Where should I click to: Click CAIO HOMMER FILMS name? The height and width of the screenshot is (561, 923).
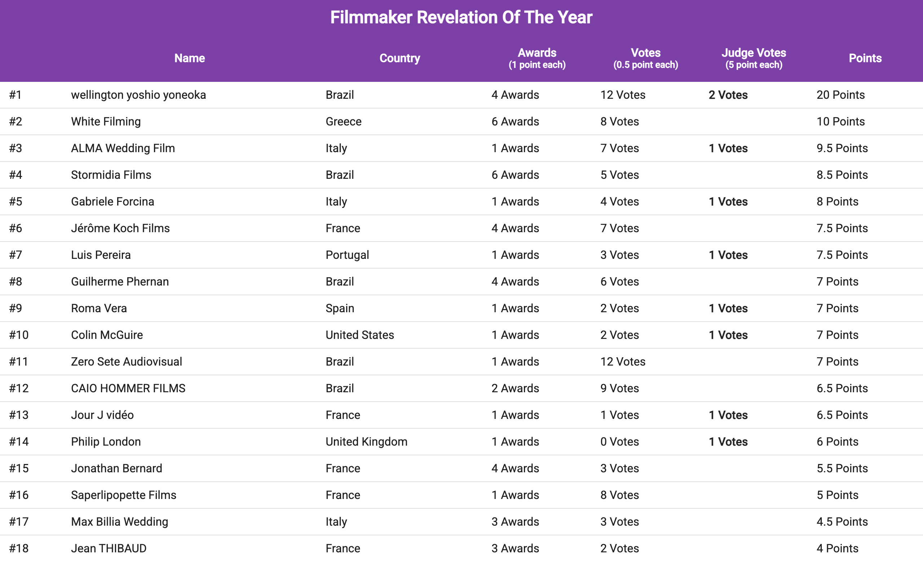[x=128, y=388]
